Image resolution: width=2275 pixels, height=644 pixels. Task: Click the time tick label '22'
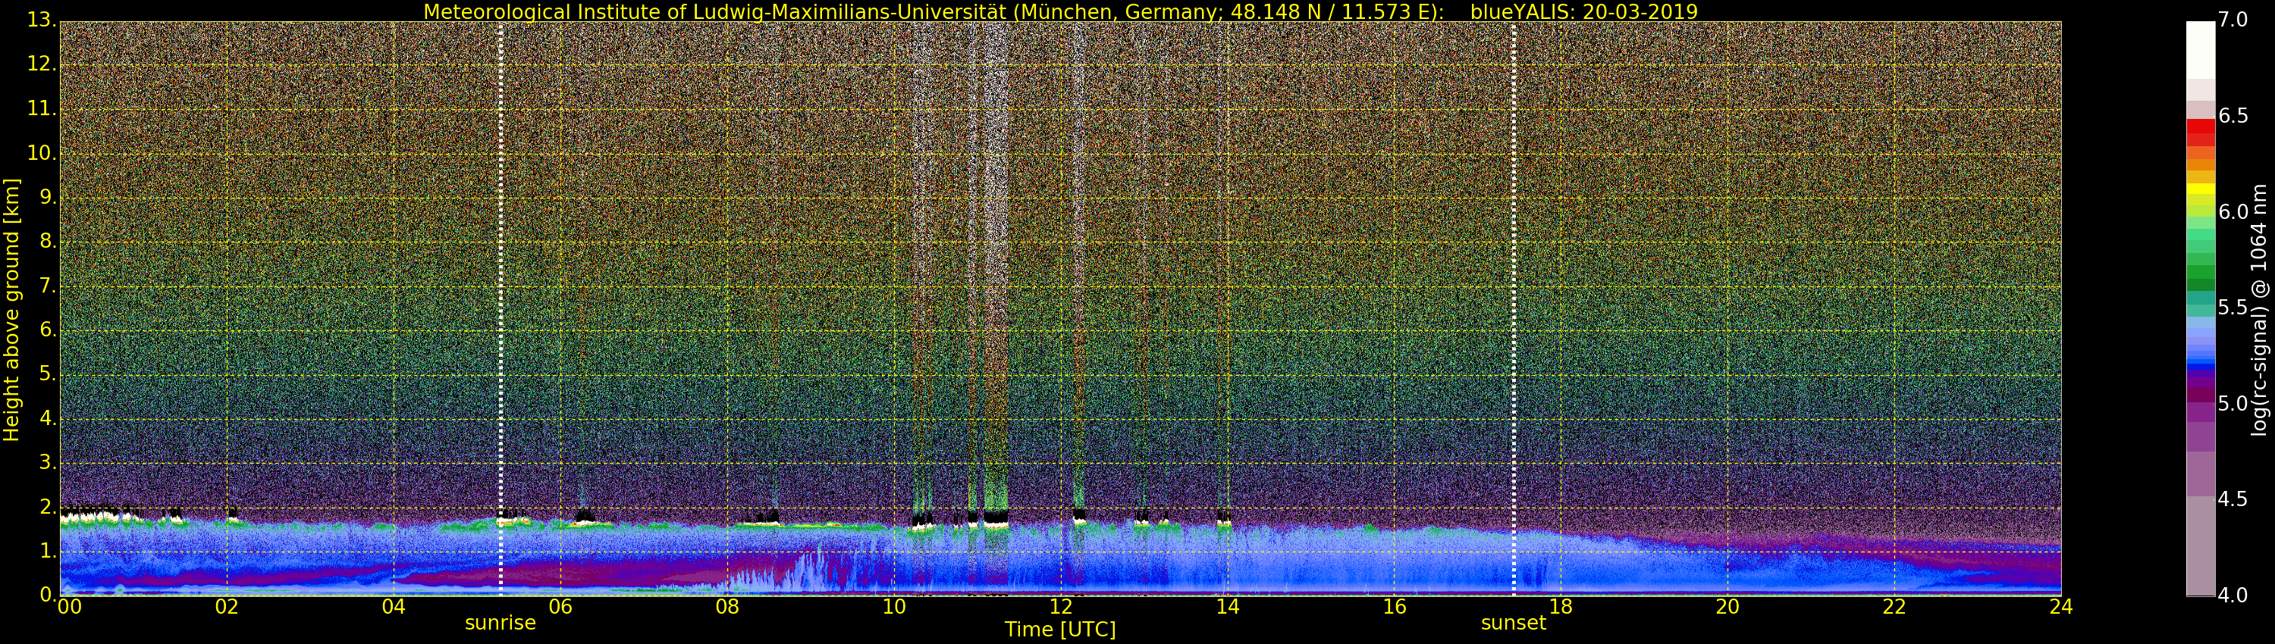(x=1894, y=606)
